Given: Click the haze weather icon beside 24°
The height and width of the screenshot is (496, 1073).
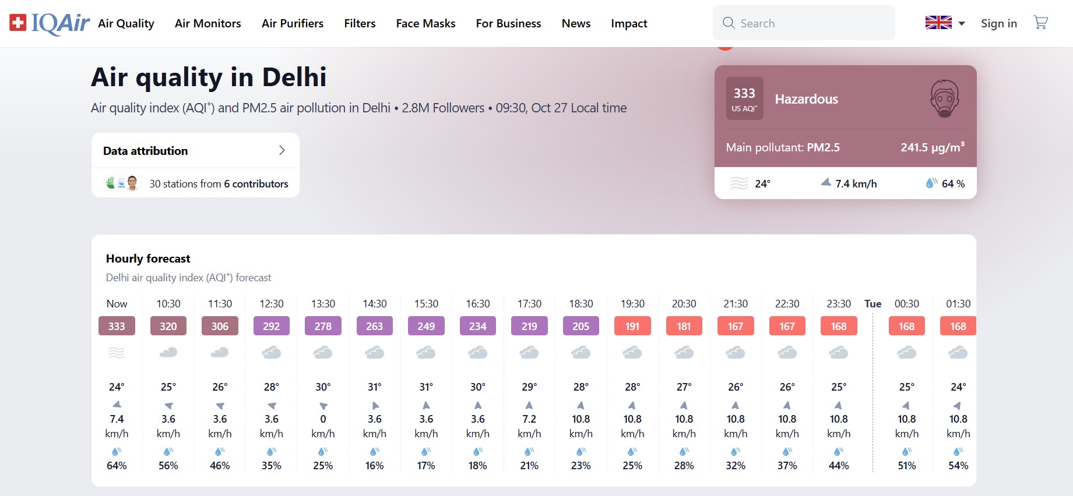Looking at the screenshot, I should (x=739, y=183).
